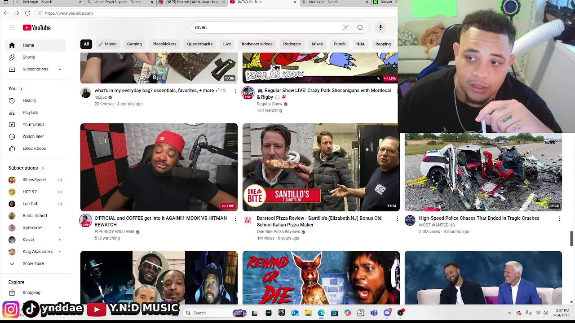Play the police chases crash thumbnail
Viewport: 575px width, 323px height.
[483, 172]
